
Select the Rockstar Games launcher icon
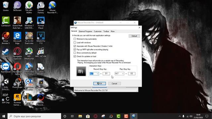point(17,100)
